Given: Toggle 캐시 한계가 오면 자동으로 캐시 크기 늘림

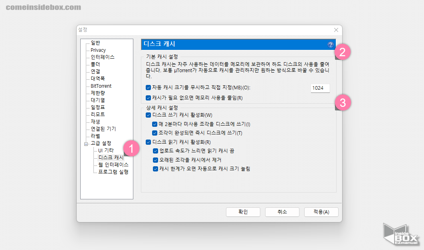Looking at the screenshot, I should pyautogui.click(x=155, y=169).
